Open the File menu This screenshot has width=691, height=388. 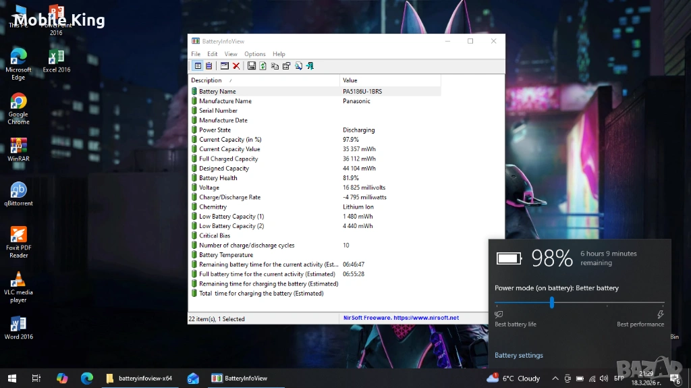[x=196, y=54]
